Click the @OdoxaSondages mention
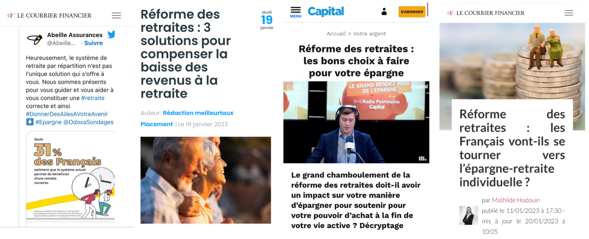Screen dimensions: 589x239 click(88, 122)
